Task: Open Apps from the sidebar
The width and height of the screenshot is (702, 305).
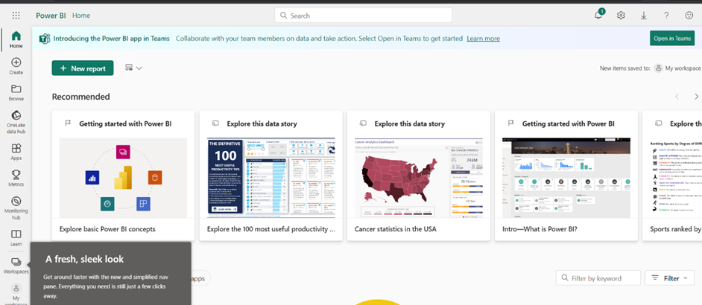Action: (x=16, y=152)
